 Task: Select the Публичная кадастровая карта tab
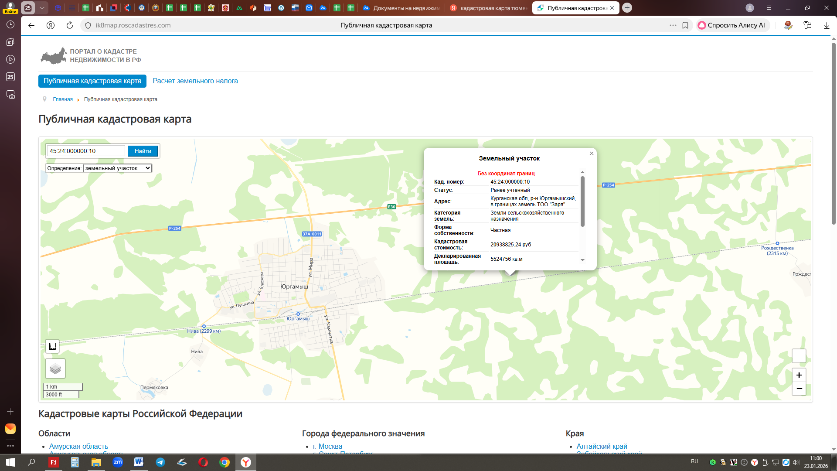tap(92, 81)
